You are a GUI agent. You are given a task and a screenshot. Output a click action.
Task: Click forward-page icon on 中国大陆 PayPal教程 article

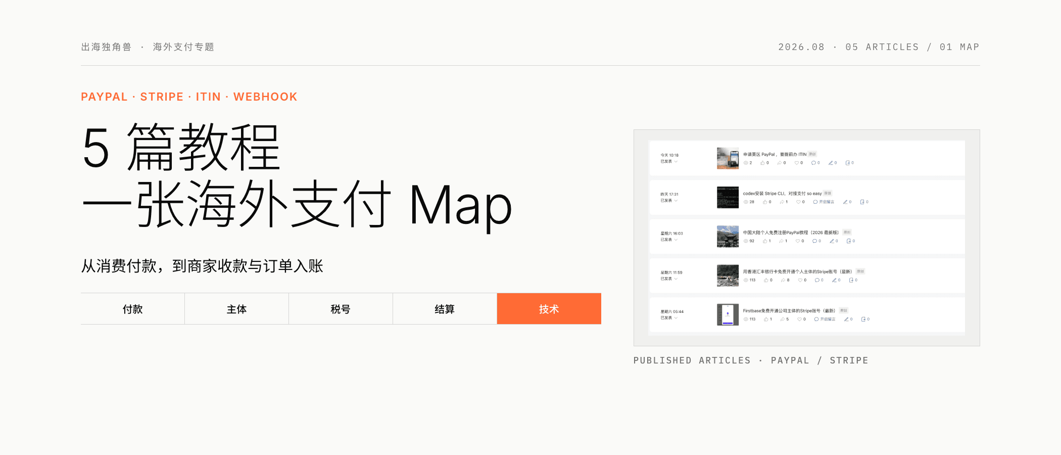[x=849, y=241]
